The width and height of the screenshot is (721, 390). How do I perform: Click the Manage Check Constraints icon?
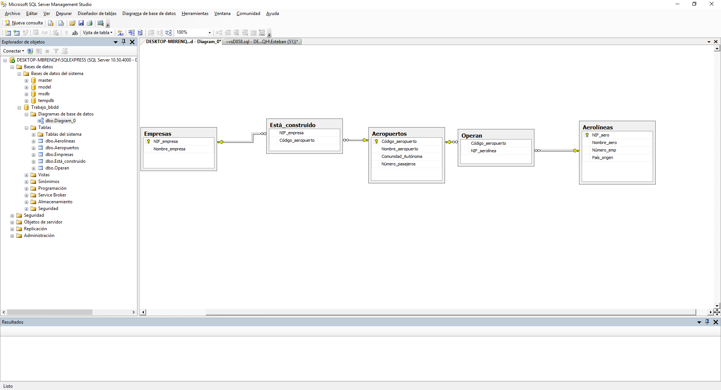(253, 33)
